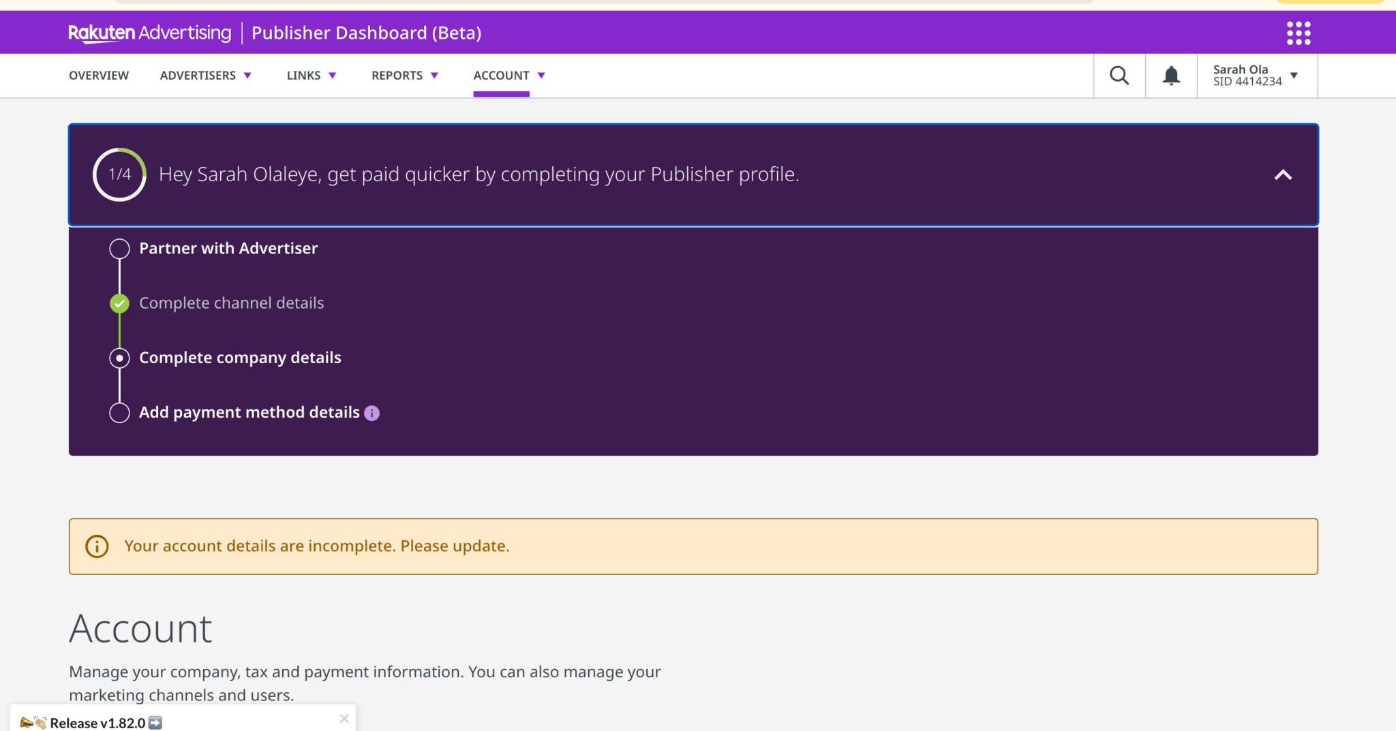The height and width of the screenshot is (731, 1396).
Task: Click the payment method info icon
Action: coord(371,413)
